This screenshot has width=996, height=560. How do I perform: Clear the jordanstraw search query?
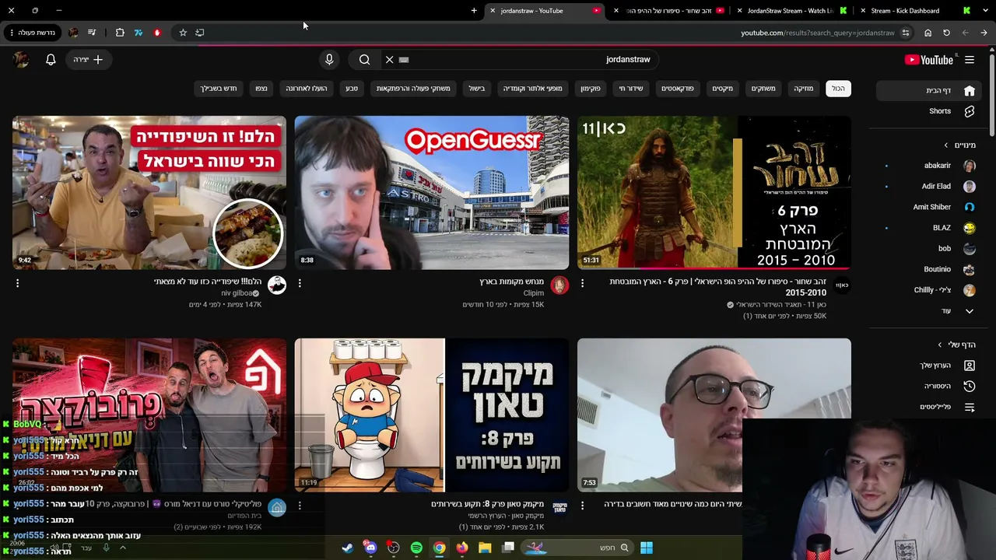click(390, 59)
